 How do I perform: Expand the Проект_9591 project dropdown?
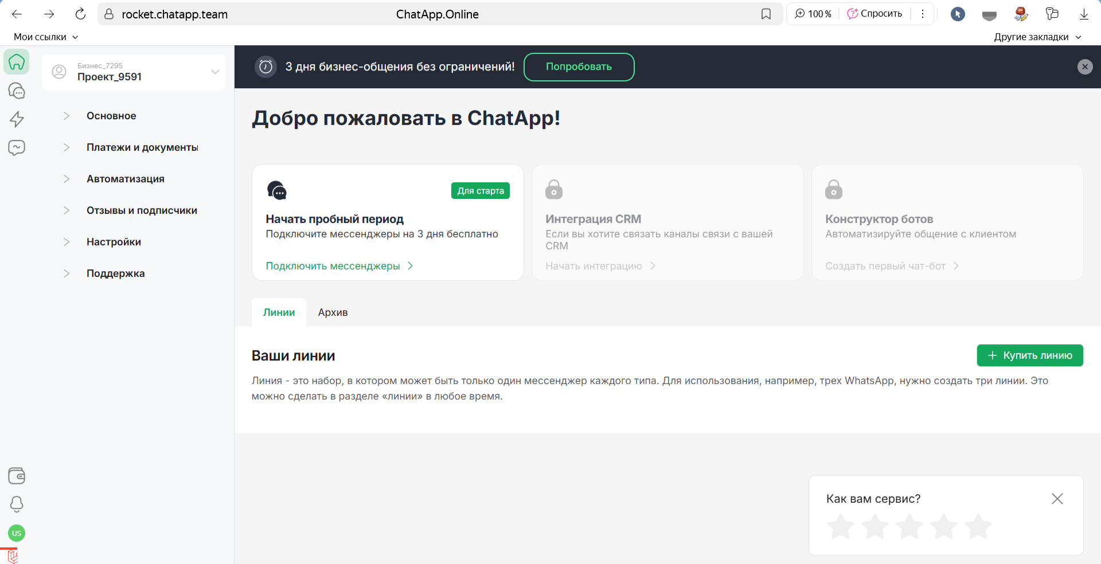(x=215, y=72)
